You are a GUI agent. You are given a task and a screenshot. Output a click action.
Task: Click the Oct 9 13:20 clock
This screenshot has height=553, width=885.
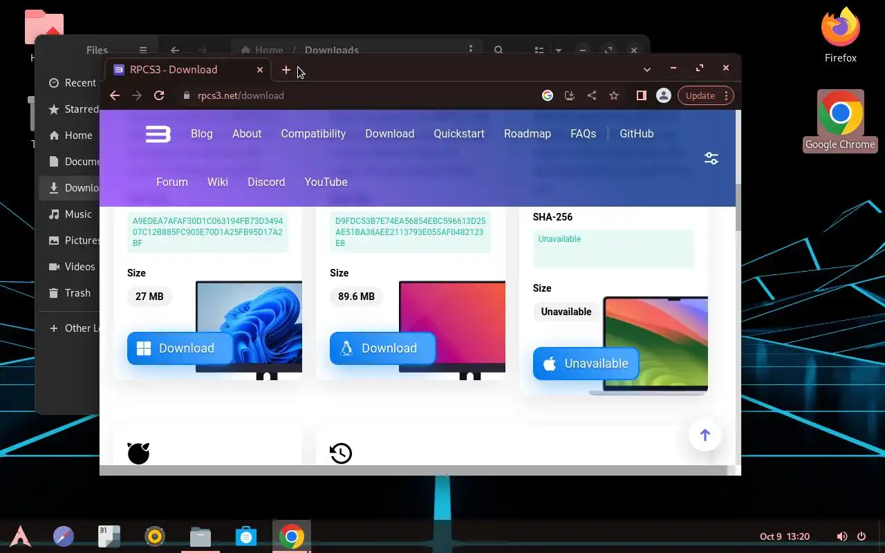(785, 536)
